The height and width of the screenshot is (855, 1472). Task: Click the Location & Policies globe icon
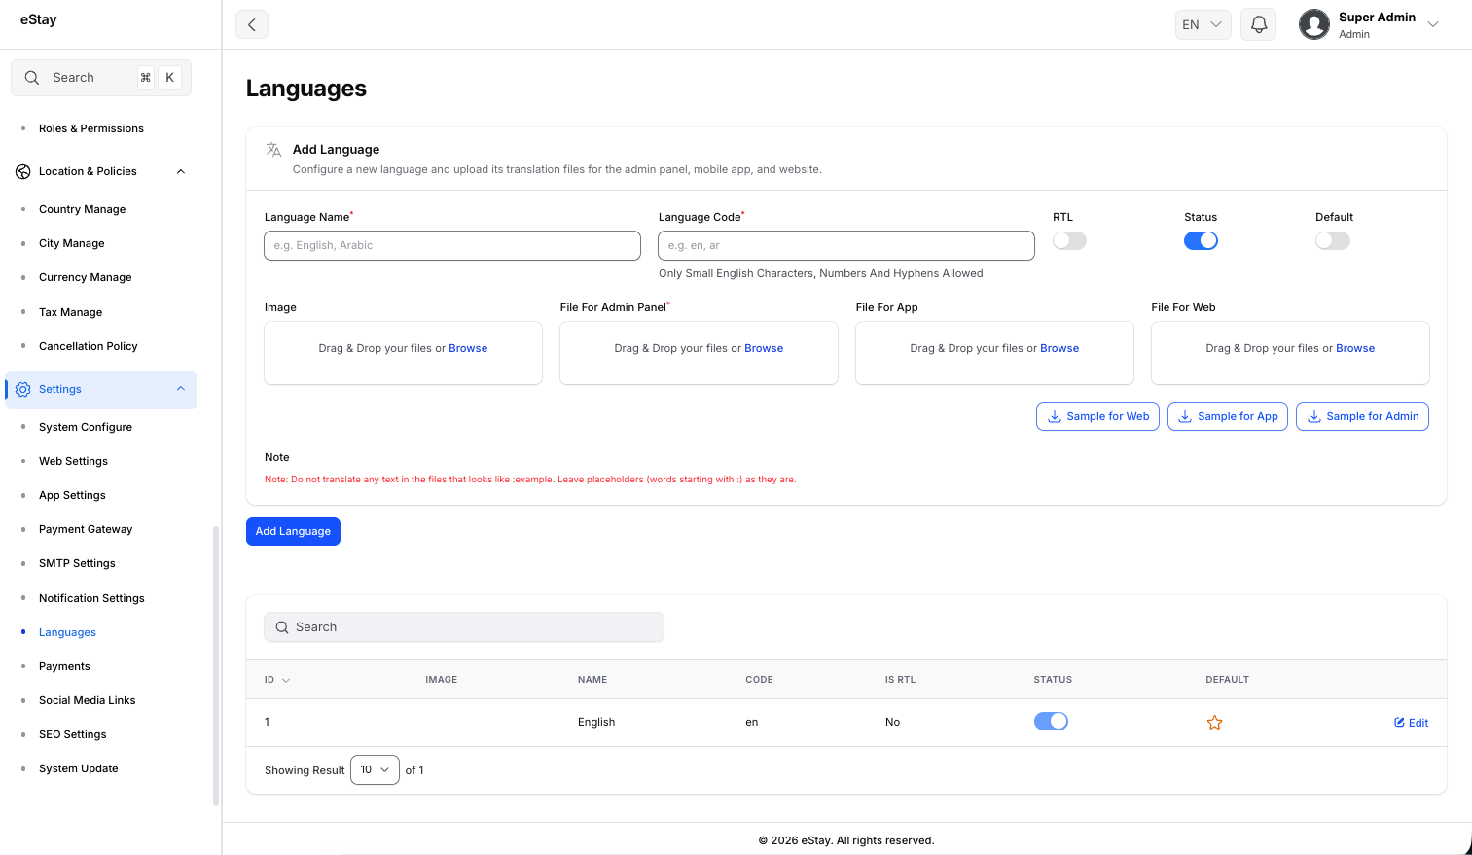coord(23,171)
